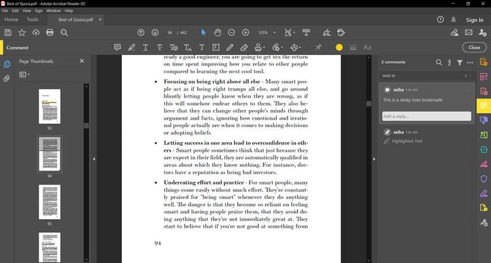Open the Attachments paperclip panel
Screen dimensions: 491x263
pyautogui.click(x=7, y=79)
